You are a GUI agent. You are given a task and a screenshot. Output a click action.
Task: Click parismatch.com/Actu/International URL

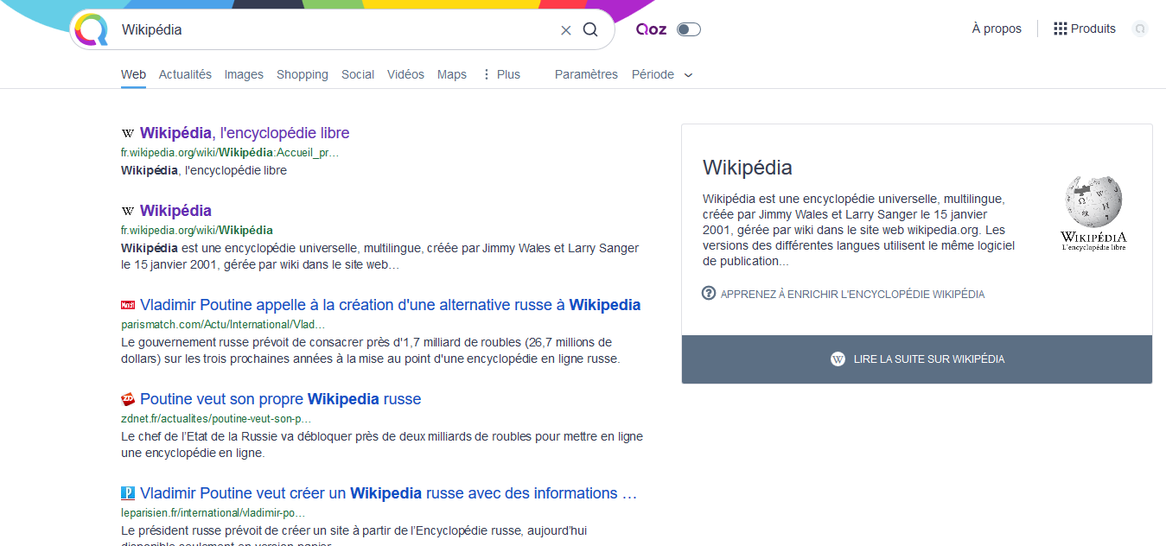tap(223, 325)
